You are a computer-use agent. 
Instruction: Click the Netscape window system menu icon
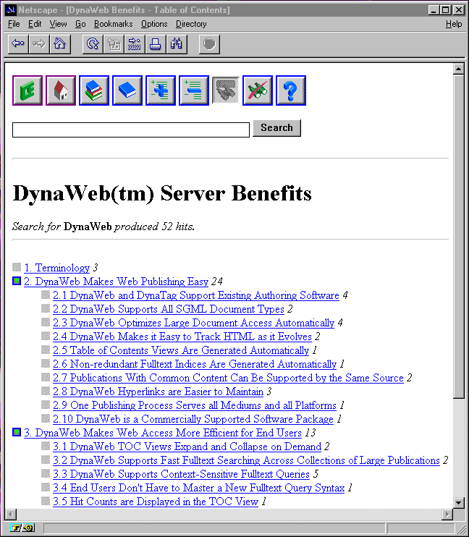(x=11, y=10)
